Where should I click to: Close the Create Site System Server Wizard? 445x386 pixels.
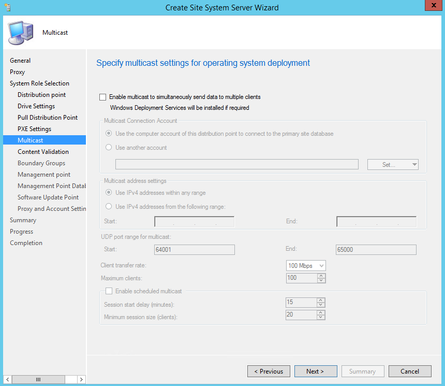[434, 5]
